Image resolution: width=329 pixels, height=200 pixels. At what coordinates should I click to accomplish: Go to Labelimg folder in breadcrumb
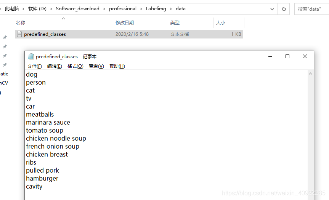156,9
